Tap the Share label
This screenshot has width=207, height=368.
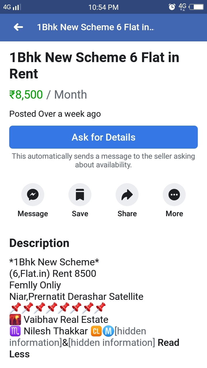pyautogui.click(x=127, y=214)
